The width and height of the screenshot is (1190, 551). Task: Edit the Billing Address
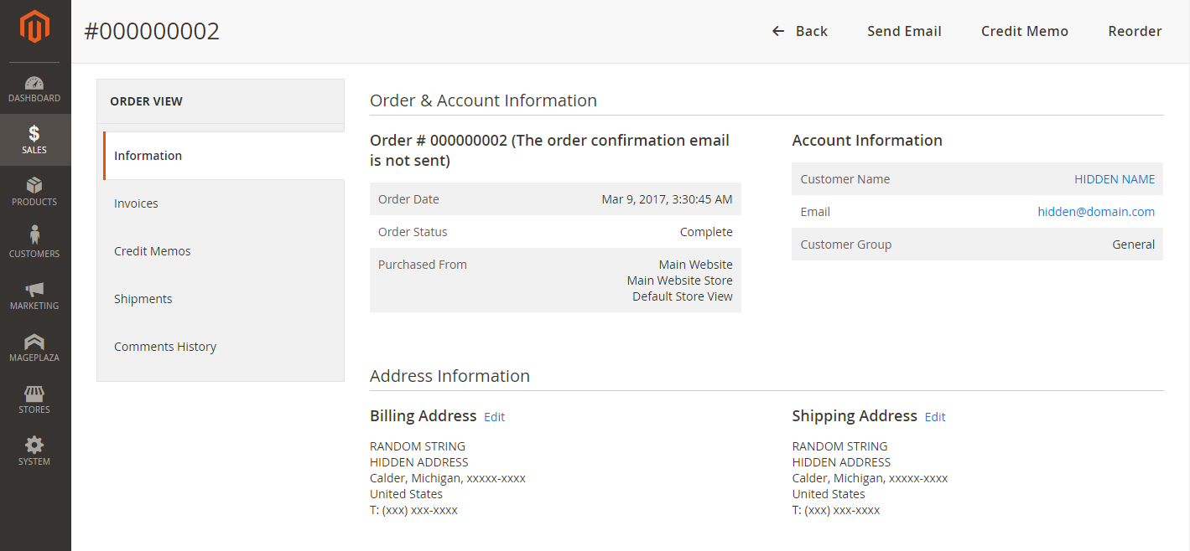tap(494, 417)
